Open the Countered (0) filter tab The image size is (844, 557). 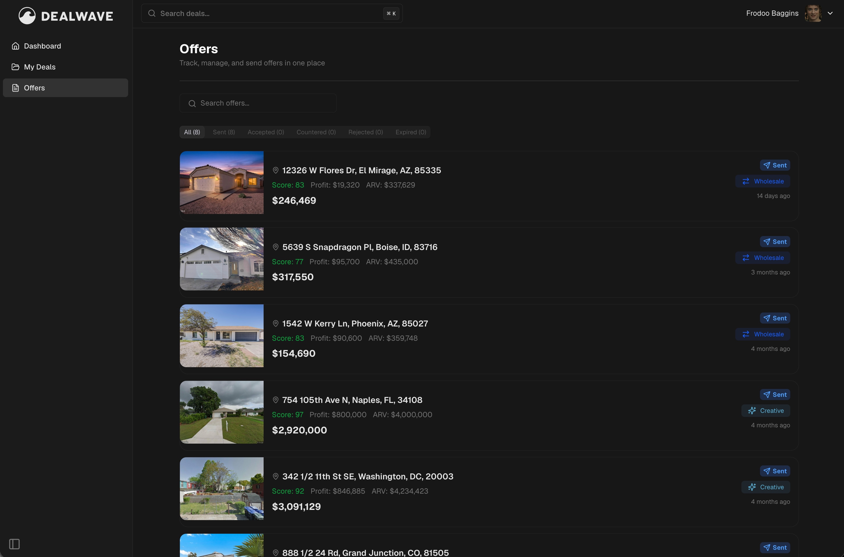click(316, 132)
